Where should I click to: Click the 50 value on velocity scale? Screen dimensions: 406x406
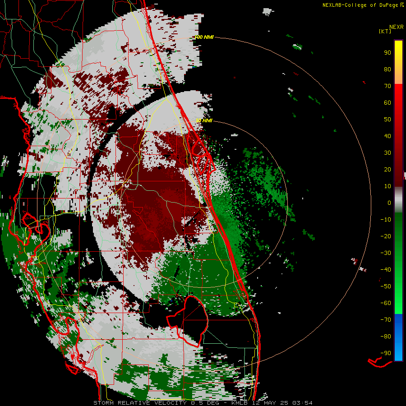(388, 120)
